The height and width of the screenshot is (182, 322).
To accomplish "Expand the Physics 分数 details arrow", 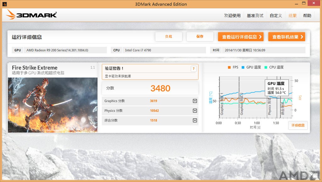I will 195,111.
